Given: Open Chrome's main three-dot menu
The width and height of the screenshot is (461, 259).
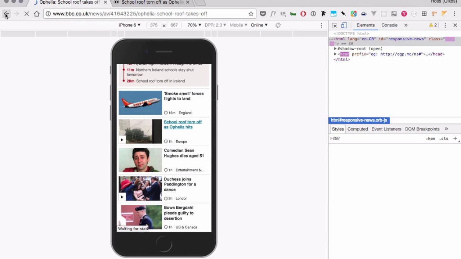Looking at the screenshot, I should (455, 14).
